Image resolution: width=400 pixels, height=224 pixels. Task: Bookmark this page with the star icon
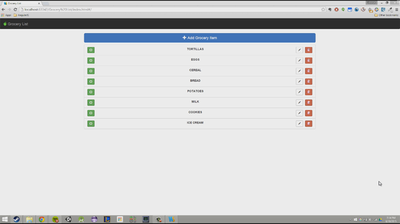tap(323, 9)
